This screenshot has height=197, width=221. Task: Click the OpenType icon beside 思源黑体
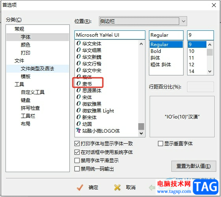pyautogui.click(x=78, y=90)
